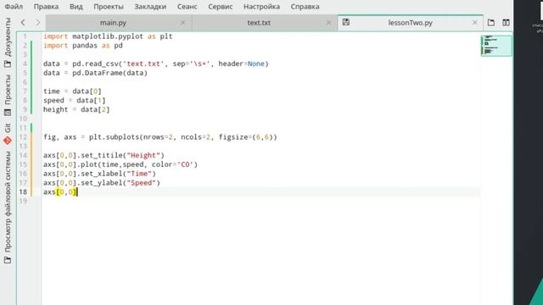543x305 pixels.
Task: Click the set_ylabel("Speed") line
Action: tap(102, 183)
